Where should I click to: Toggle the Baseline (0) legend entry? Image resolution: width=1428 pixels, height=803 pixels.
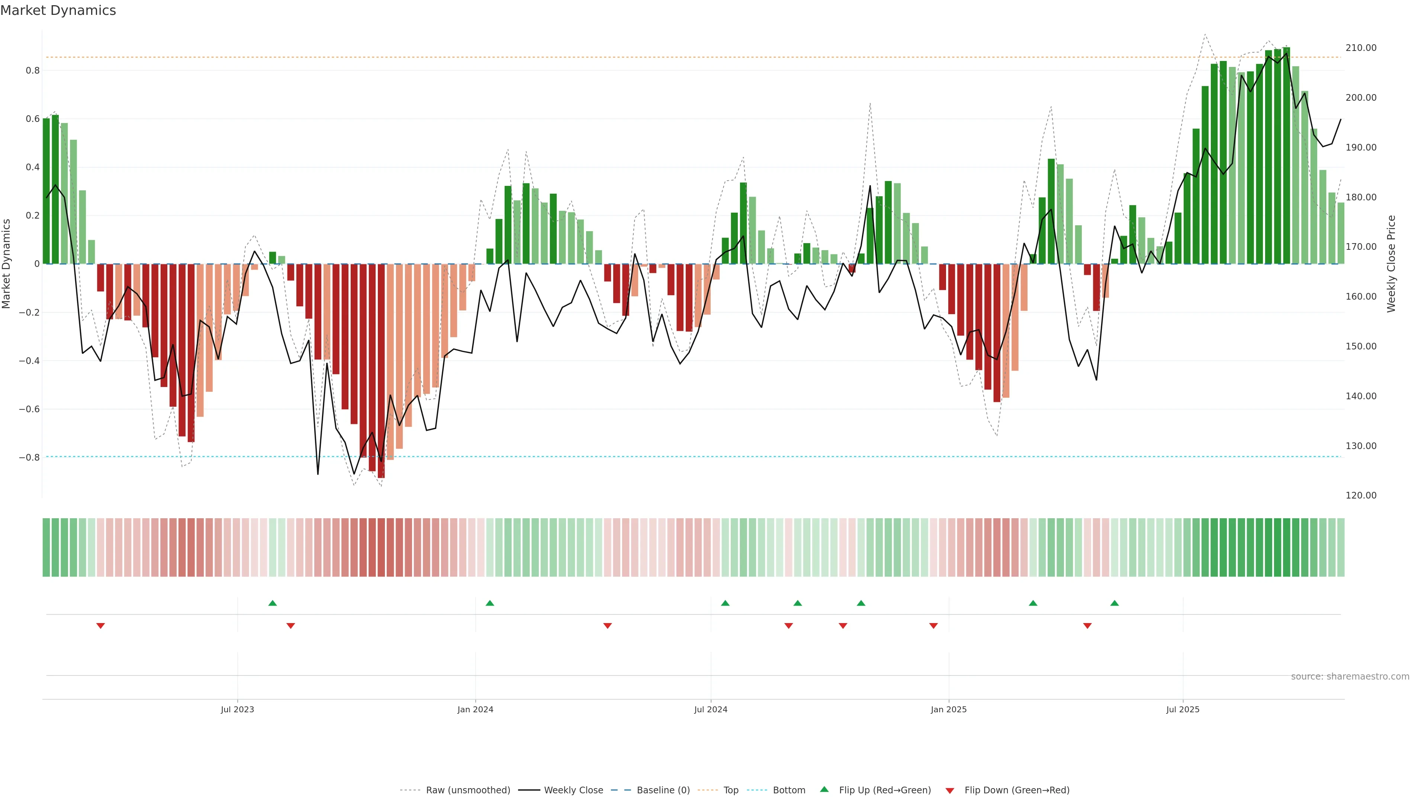coord(663,790)
